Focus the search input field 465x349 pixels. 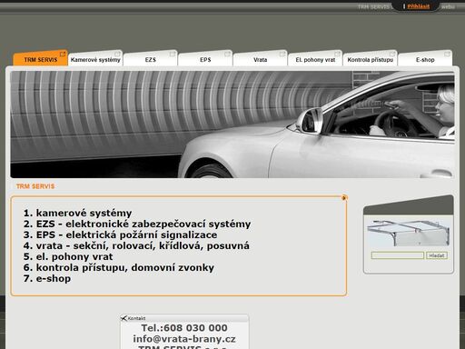[x=398, y=255]
